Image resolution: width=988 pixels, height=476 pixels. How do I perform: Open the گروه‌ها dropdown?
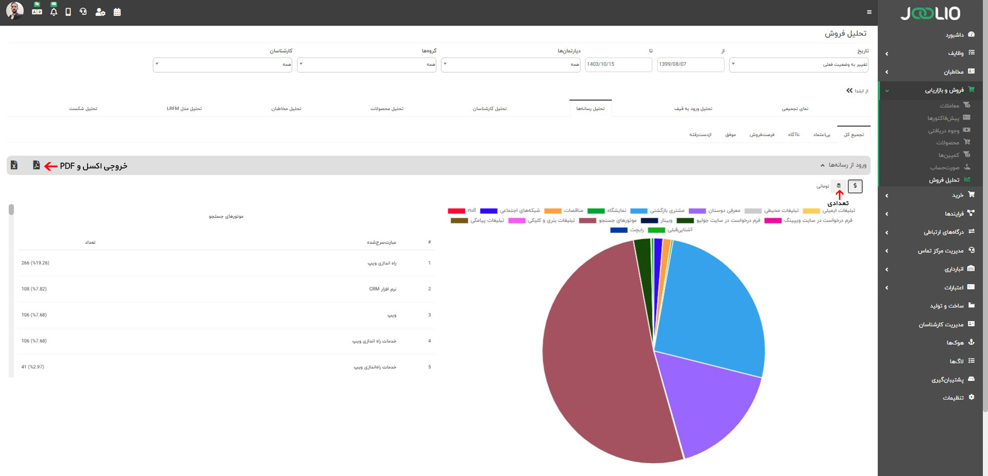[367, 64]
